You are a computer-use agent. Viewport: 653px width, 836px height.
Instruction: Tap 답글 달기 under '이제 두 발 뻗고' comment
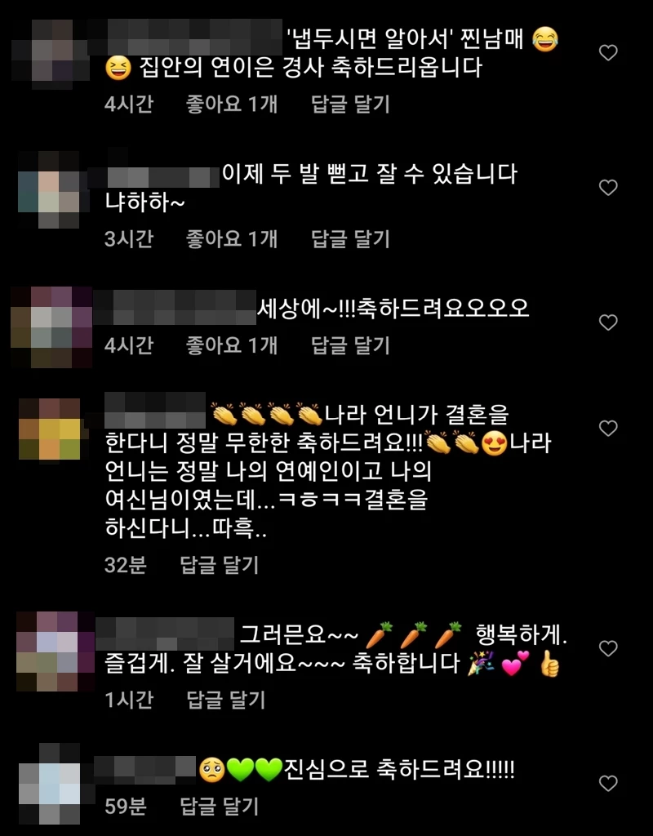(350, 239)
